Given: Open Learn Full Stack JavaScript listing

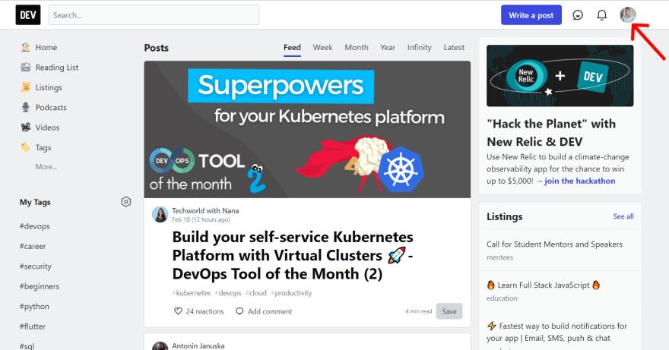Looking at the screenshot, I should (543, 285).
